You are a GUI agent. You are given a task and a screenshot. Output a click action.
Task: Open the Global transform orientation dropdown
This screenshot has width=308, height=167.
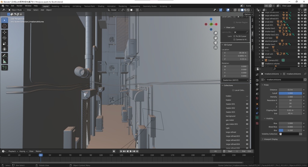(113, 10)
